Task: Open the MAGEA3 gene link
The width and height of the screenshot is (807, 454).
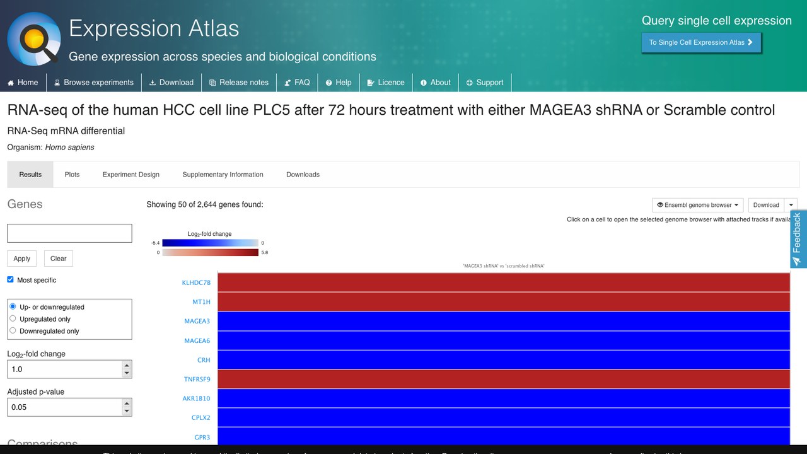Action: [x=197, y=321]
